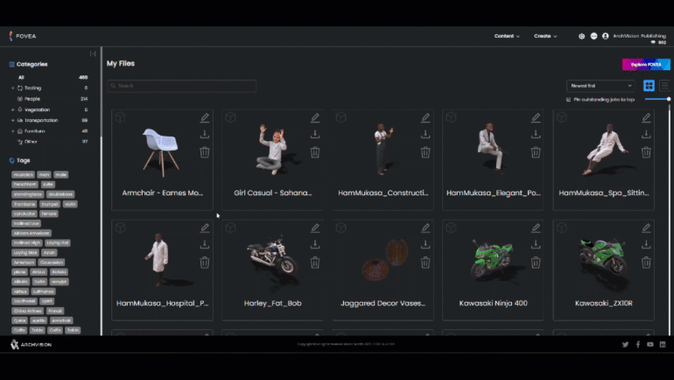The image size is (674, 380).
Task: Edit the Jaggared Decor Vases asset
Action: 425,228
